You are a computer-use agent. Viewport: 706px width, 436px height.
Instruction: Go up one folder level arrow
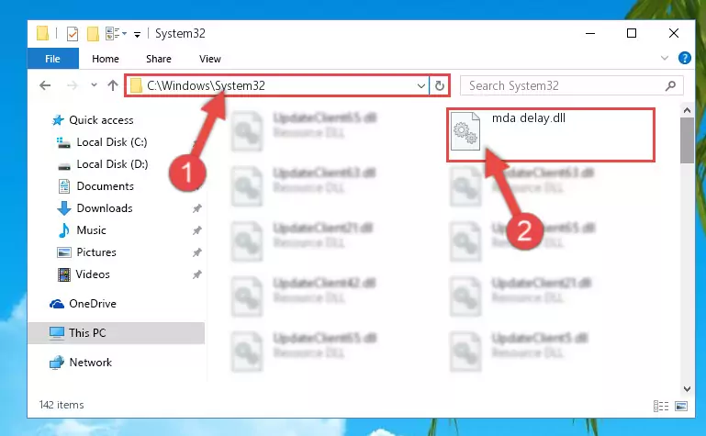click(x=113, y=85)
